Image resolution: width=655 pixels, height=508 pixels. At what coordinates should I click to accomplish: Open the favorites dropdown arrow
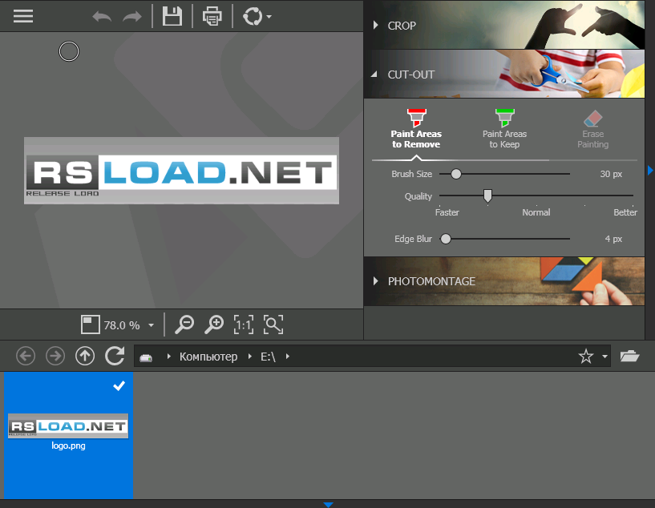604,357
